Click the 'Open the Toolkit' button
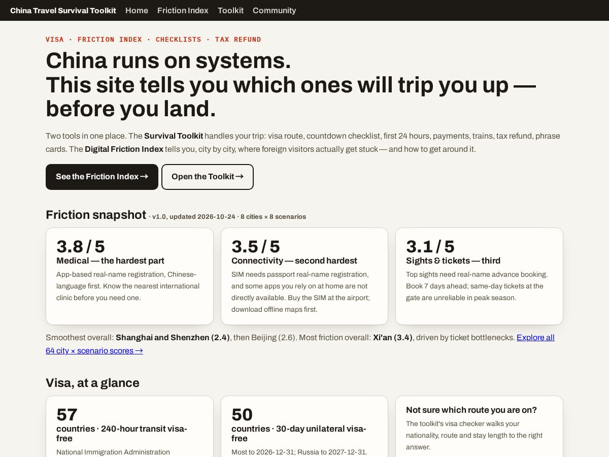The image size is (609, 457). (x=208, y=177)
